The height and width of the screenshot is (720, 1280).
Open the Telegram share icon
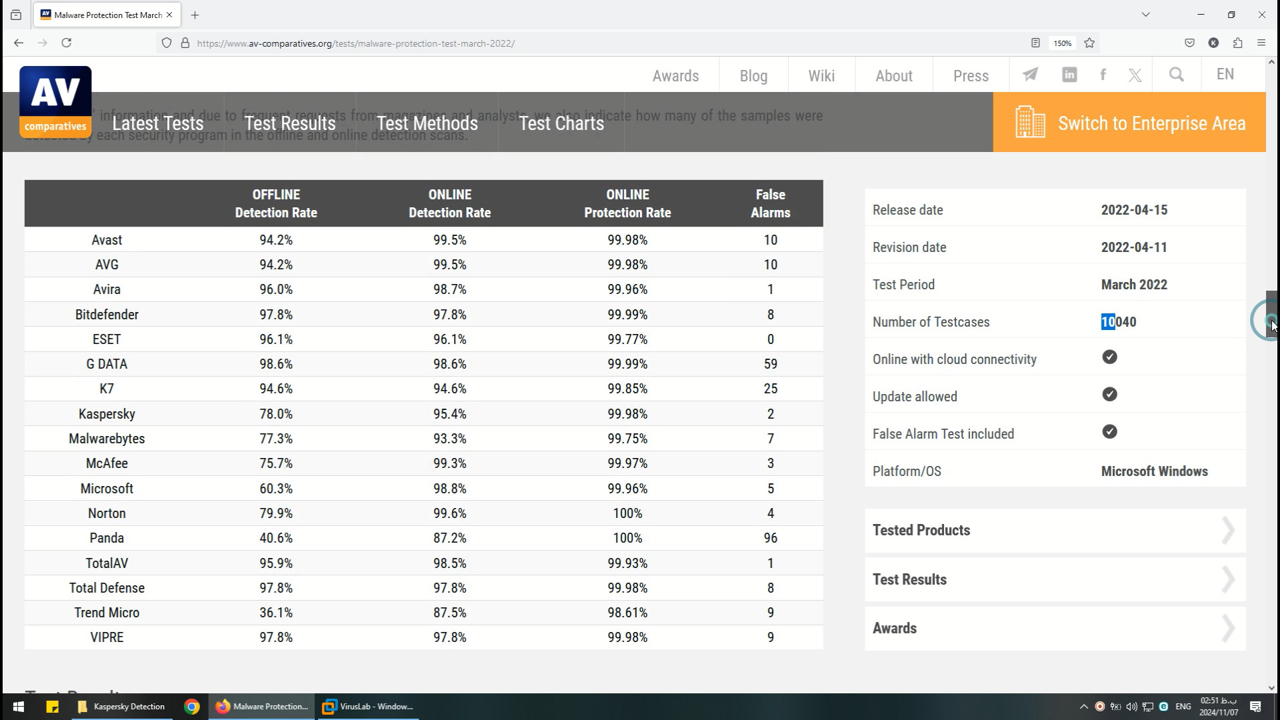click(x=1030, y=75)
